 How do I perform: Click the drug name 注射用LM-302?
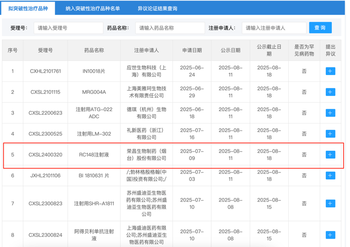coord(94,134)
